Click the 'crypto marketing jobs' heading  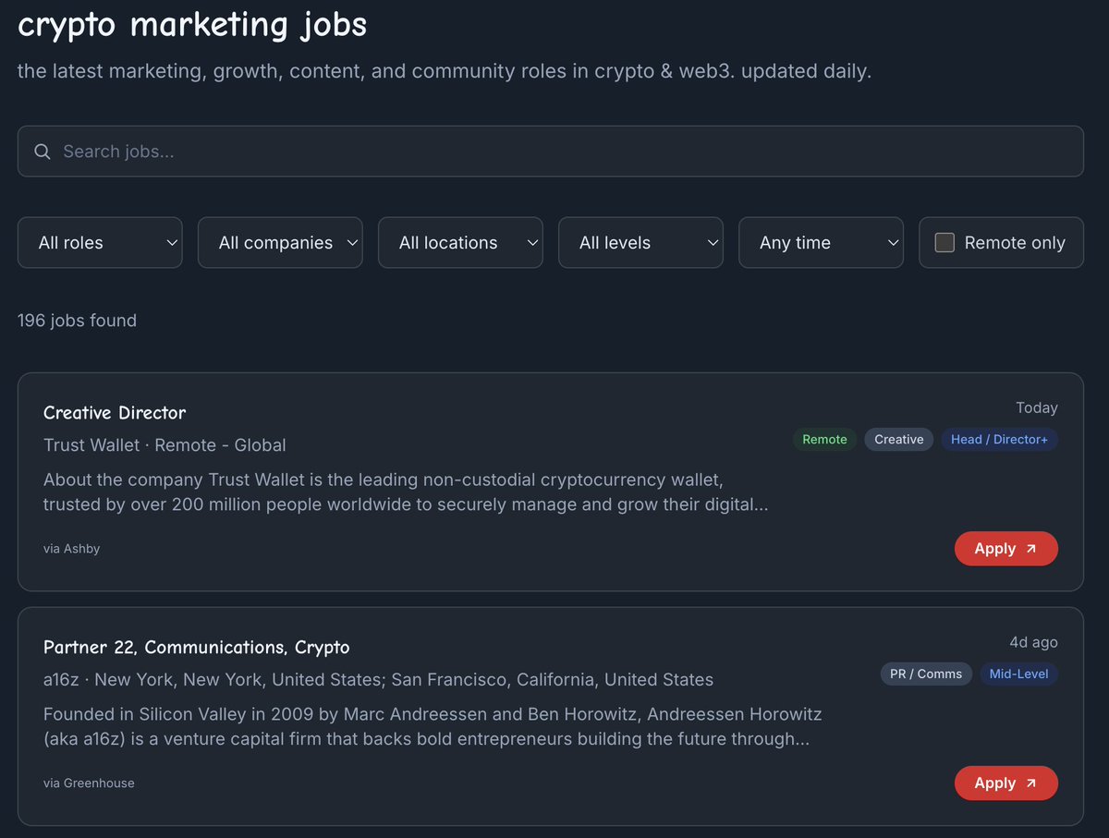[192, 25]
